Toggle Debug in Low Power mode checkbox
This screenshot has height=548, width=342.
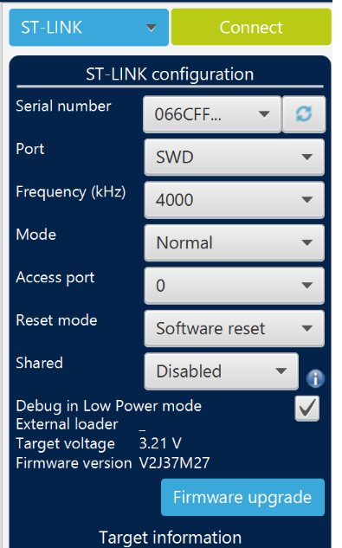(307, 409)
